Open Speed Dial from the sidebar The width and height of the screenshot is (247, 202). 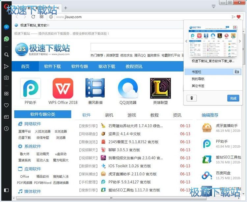[6, 94]
